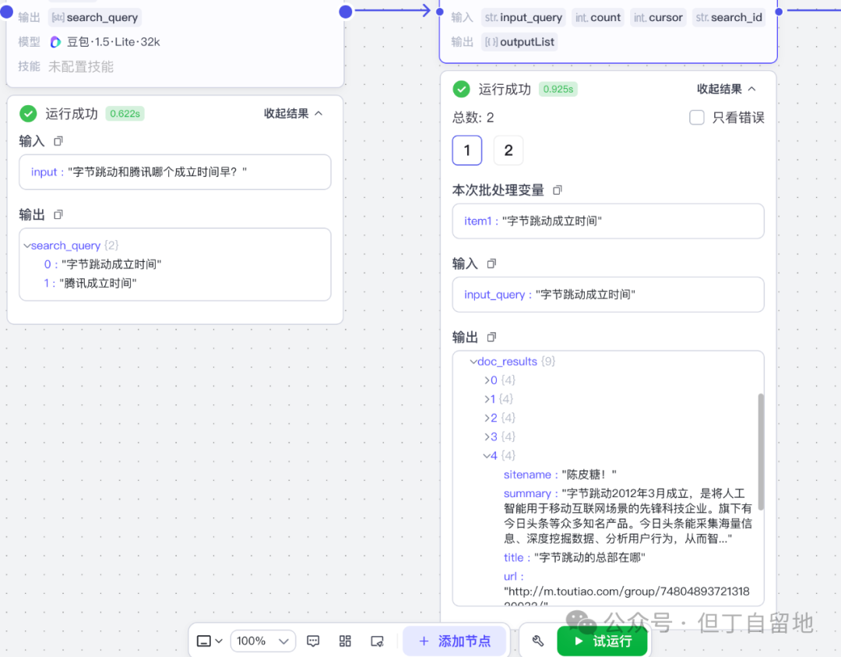
Task: Open the 100% zoom level dropdown
Action: [x=263, y=641]
